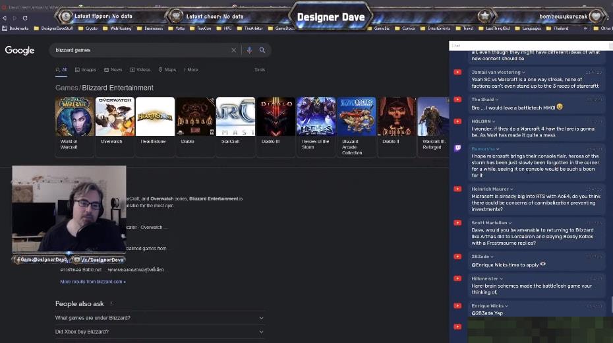Click YouTube icon beside Hilkmeister message
Screen dimensions: 613x343
pyautogui.click(x=457, y=279)
